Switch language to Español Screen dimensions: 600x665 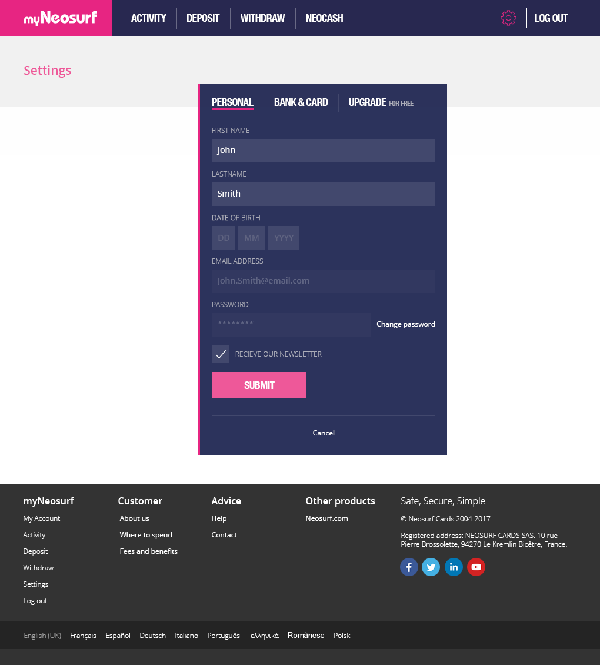118,636
